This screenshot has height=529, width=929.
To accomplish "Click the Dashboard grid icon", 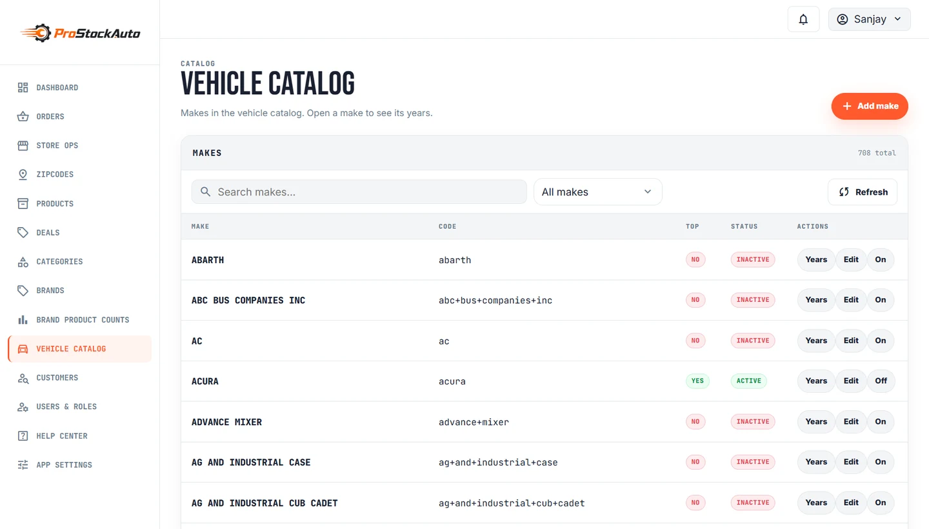I will point(23,88).
